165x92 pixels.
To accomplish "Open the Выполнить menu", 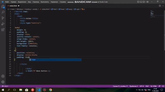I will [45, 2].
